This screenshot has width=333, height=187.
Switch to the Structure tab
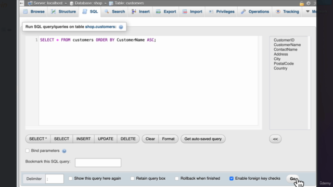63,11
